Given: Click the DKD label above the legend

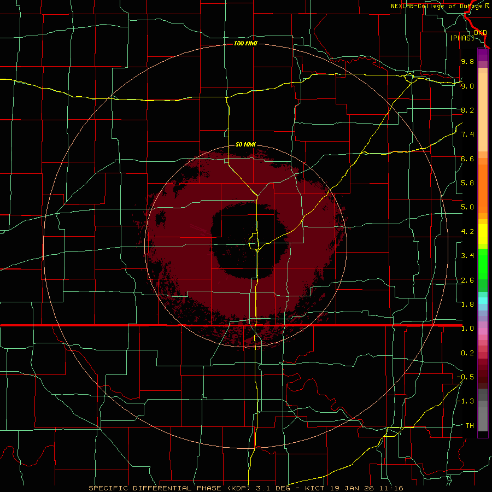Looking at the screenshot, I should pyautogui.click(x=480, y=33).
